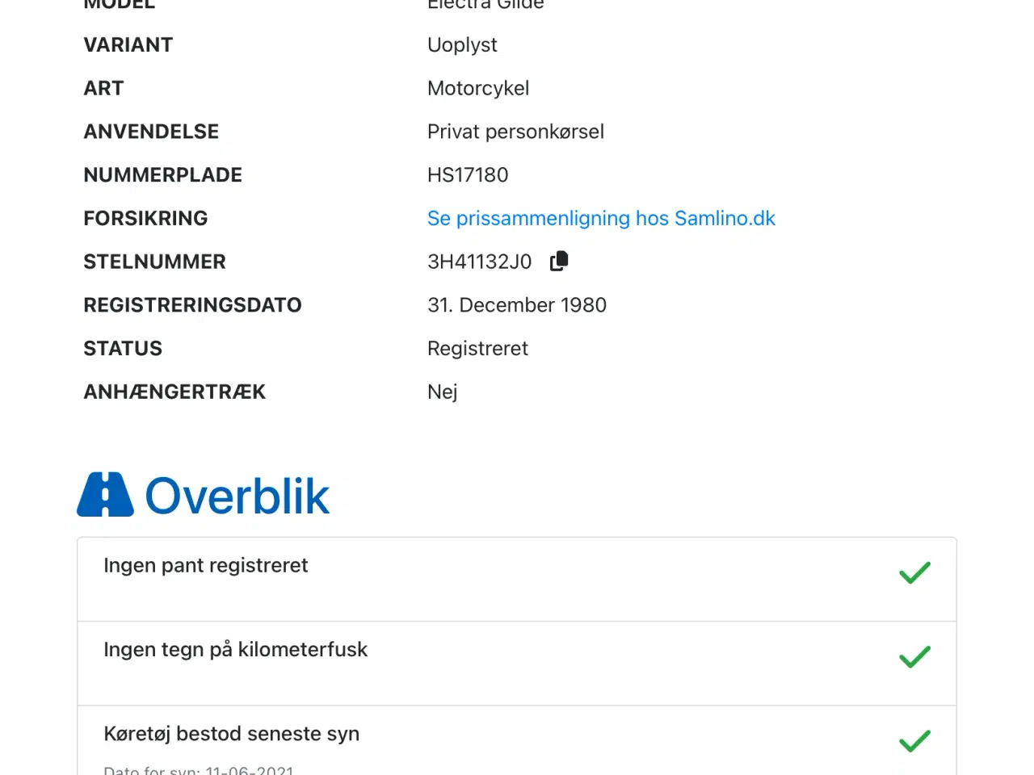Click the Nej value for Anhængertræk
This screenshot has width=1034, height=775.
(442, 392)
